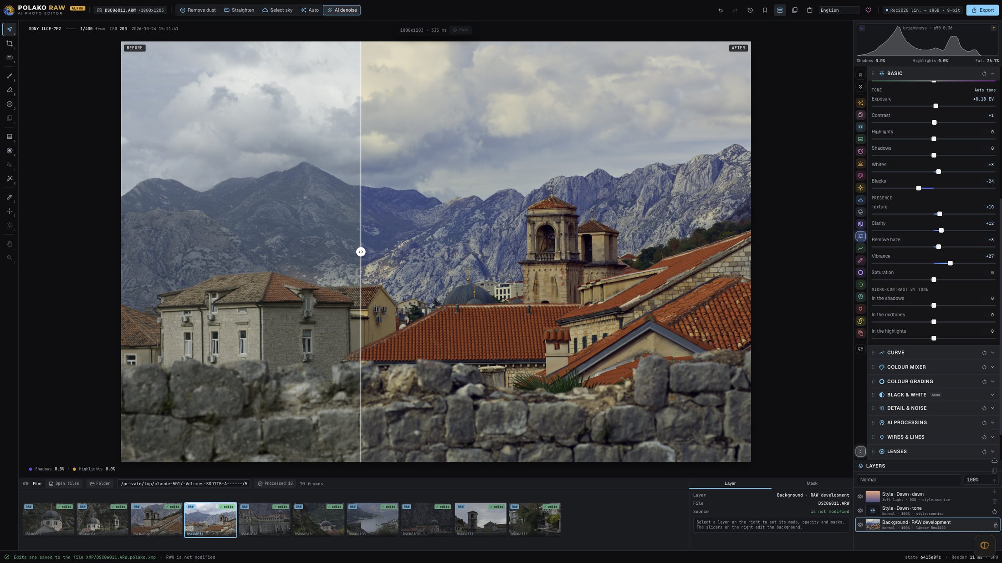This screenshot has width=1002, height=563.
Task: Toggle visibility of Style Dawn tone layer
Action: click(860, 511)
